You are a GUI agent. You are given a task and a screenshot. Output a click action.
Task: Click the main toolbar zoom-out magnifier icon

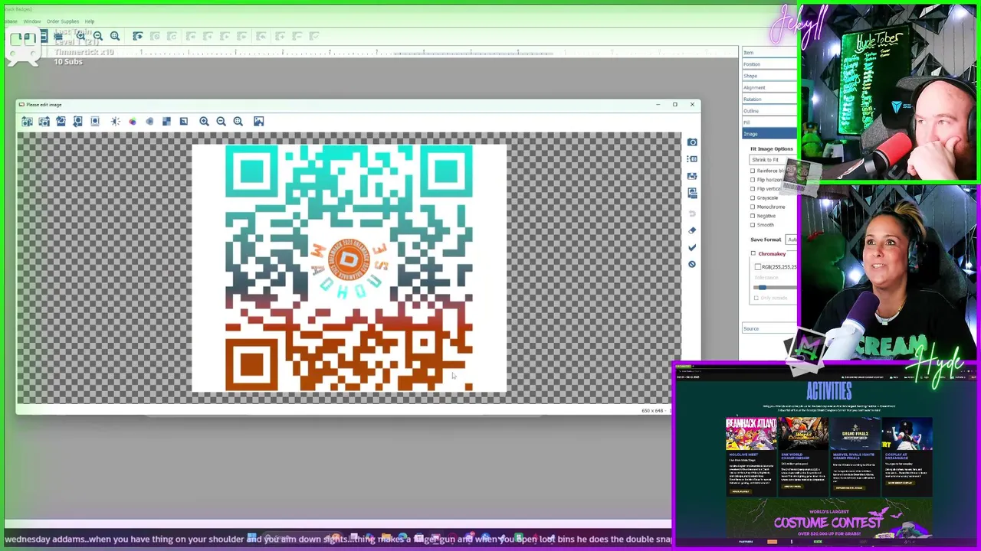point(97,36)
